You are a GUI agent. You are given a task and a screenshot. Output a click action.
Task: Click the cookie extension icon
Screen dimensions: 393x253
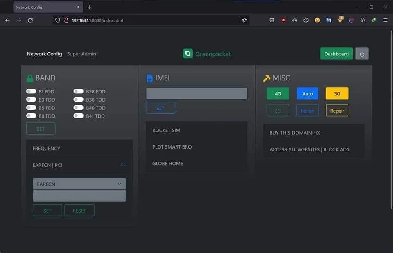(x=306, y=20)
